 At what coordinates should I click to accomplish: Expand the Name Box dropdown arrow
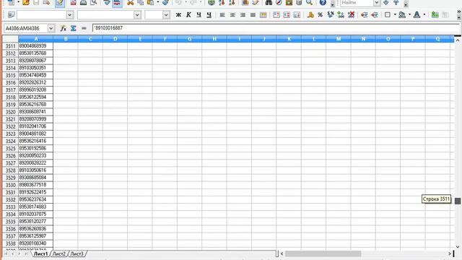(51, 28)
